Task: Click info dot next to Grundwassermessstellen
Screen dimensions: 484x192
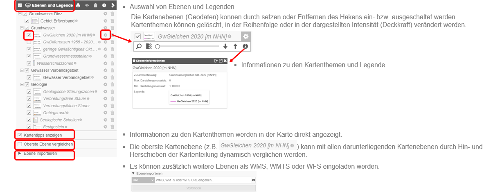Action: tap(90, 56)
